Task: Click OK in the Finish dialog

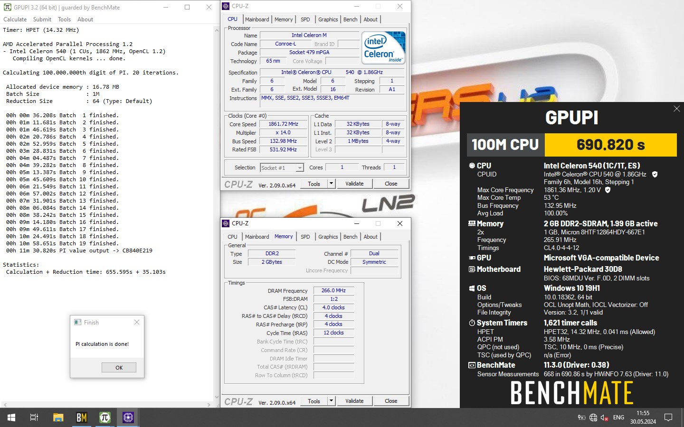Action: 119,368
